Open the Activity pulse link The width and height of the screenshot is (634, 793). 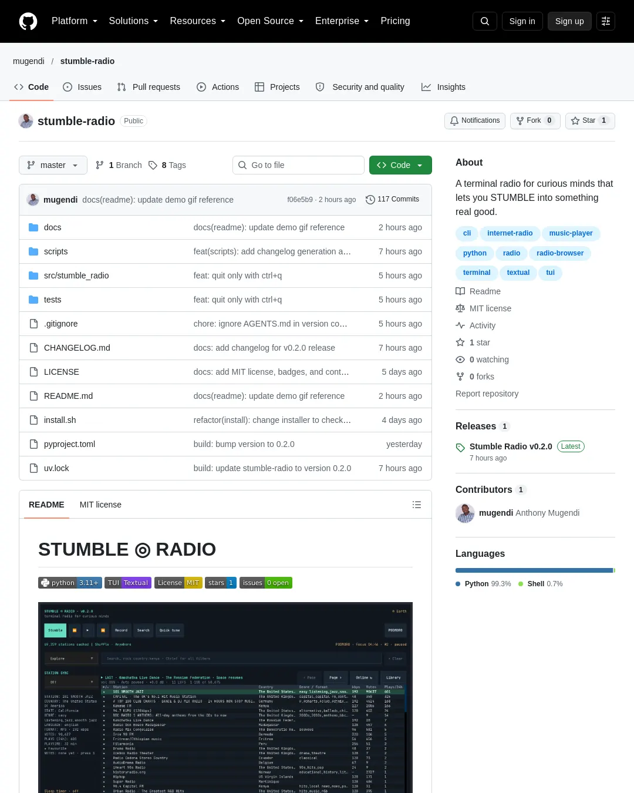coord(476,325)
